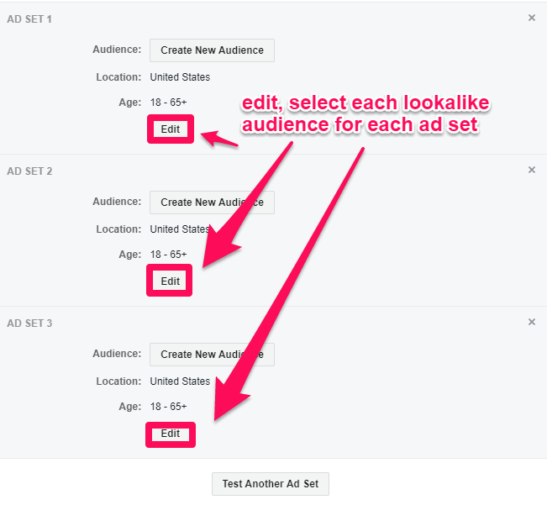Delete Ad Set 3 using the X
Viewport: 547px width, 505px height.
[x=531, y=322]
